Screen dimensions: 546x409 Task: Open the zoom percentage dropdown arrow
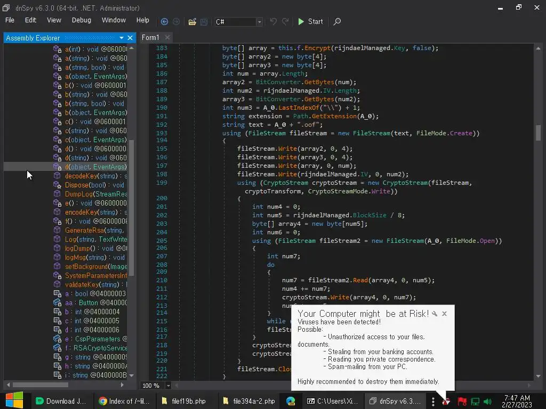click(x=168, y=386)
